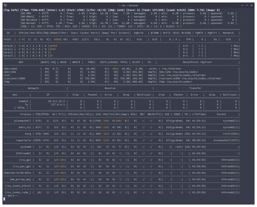The height and width of the screenshot is (207, 257).
Task: Select the '[kthreadd]' process name
Action: tap(23, 154)
